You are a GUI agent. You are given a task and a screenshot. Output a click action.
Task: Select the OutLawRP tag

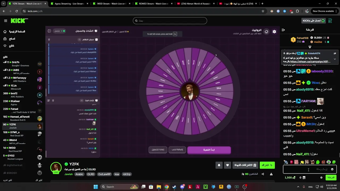tap(104, 174)
